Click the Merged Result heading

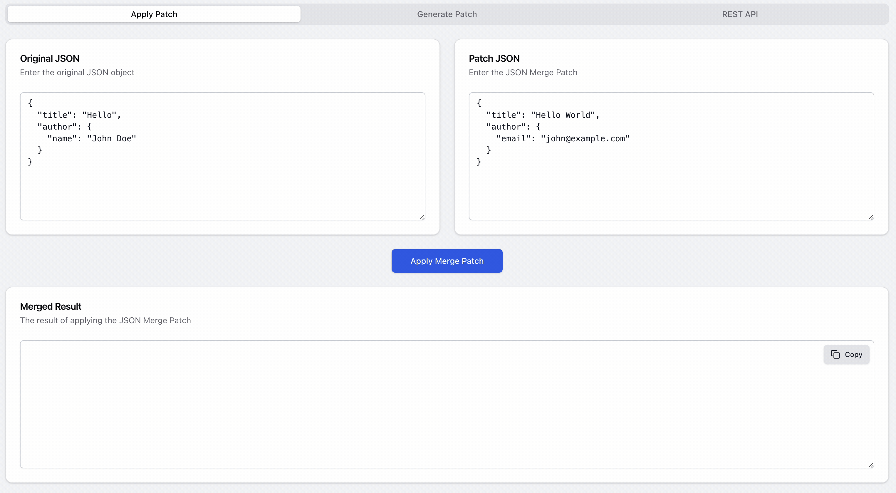(51, 306)
